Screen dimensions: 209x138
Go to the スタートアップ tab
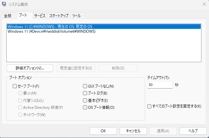click(59, 16)
